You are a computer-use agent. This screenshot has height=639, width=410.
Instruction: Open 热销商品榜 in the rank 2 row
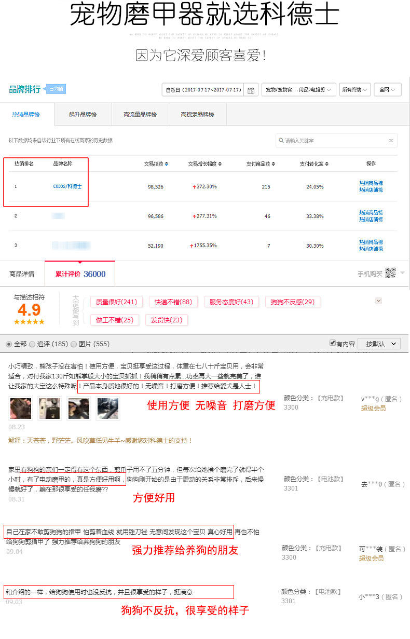tap(371, 213)
